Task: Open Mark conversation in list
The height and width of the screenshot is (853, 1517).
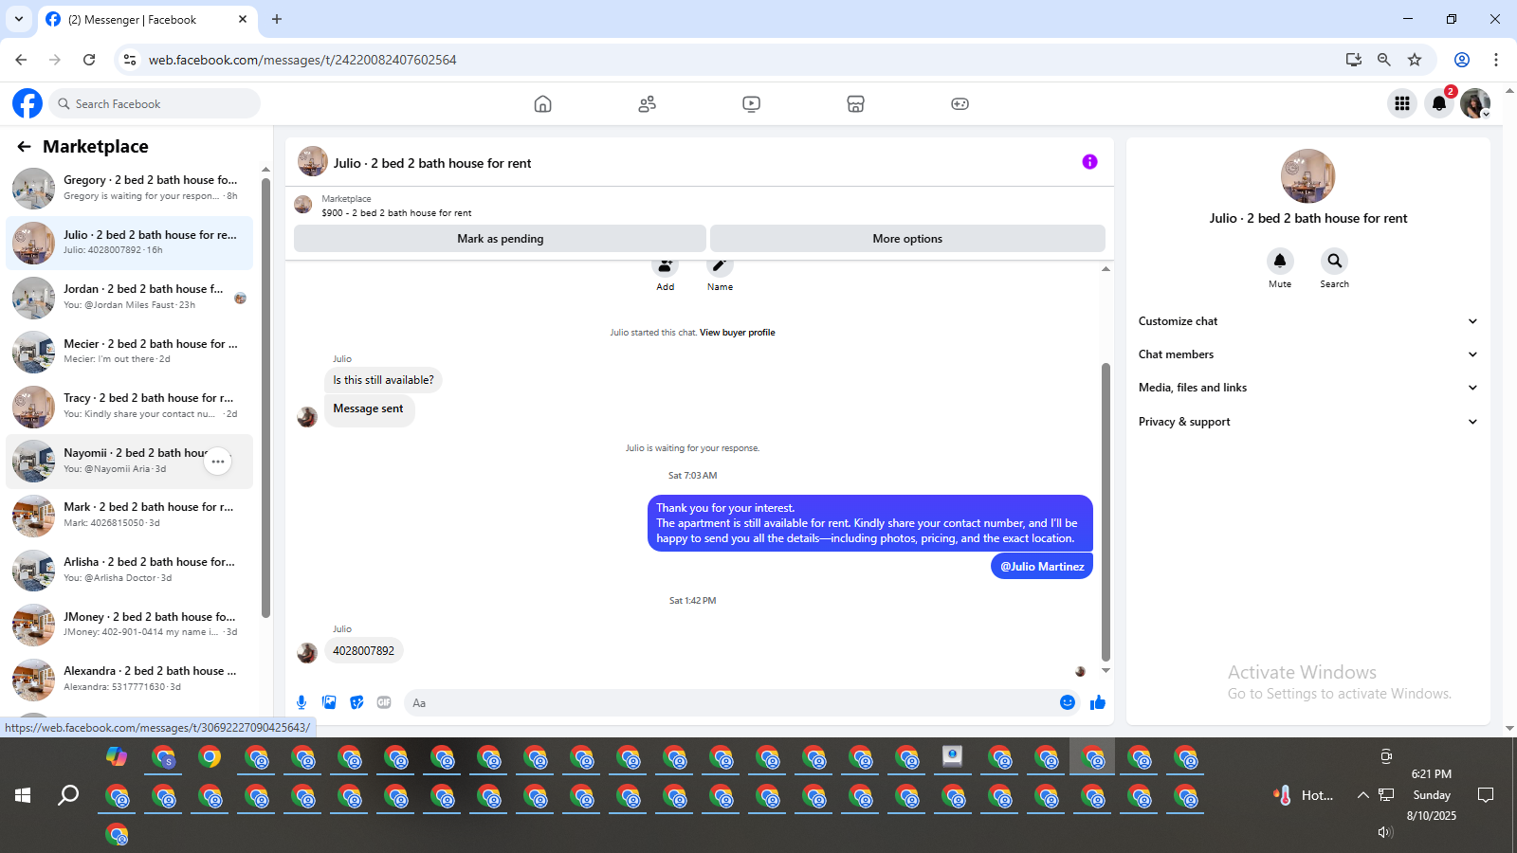Action: pyautogui.click(x=130, y=515)
